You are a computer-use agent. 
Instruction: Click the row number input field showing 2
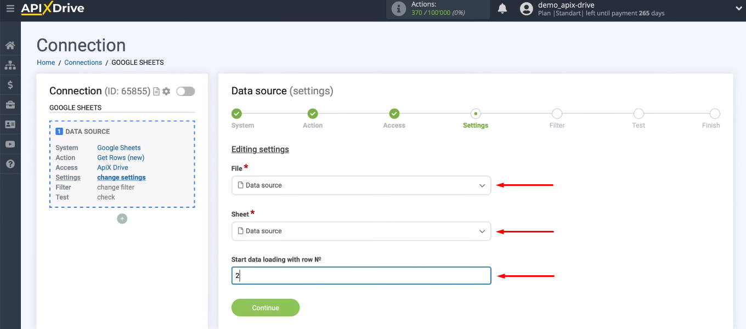361,275
